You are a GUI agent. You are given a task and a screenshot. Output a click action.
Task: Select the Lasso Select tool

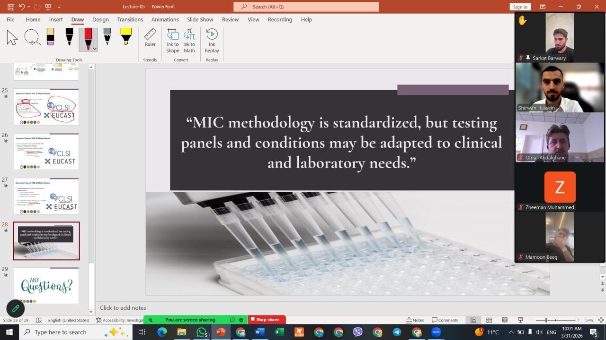pyautogui.click(x=32, y=37)
